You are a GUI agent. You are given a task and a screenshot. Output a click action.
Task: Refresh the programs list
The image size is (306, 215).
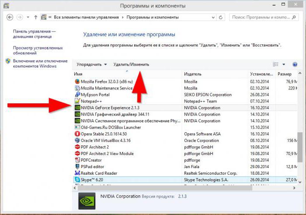tap(220, 18)
